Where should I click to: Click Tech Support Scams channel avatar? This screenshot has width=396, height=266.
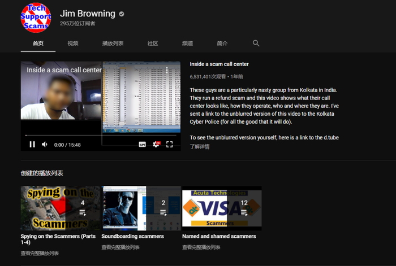36,18
